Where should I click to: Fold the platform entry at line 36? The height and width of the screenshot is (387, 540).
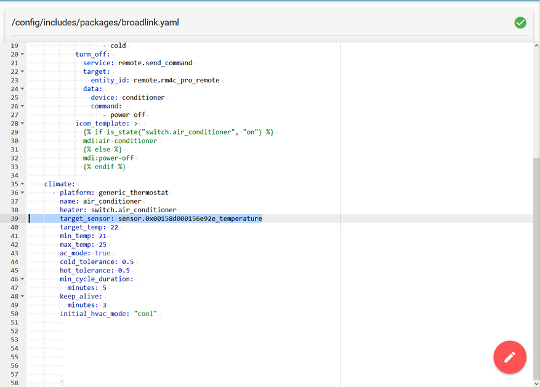tap(22, 193)
